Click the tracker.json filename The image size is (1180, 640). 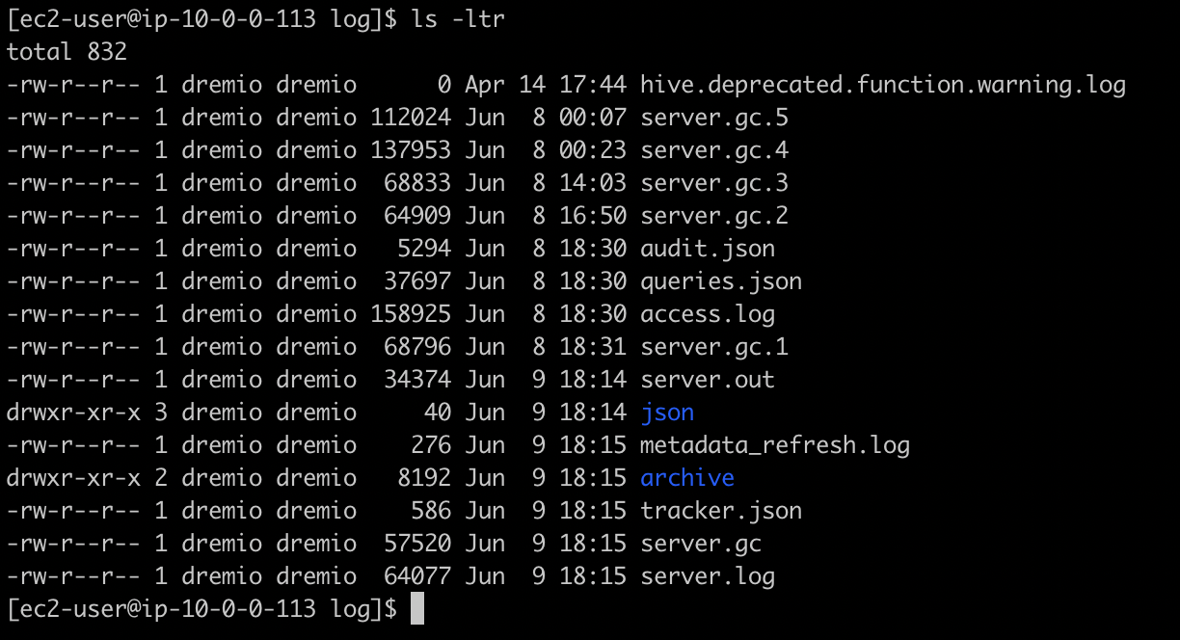[721, 511]
